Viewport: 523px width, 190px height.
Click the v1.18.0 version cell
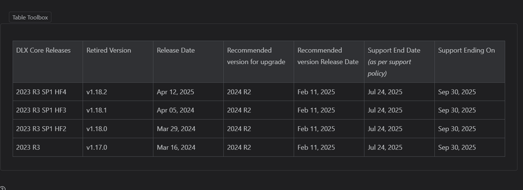coord(118,129)
